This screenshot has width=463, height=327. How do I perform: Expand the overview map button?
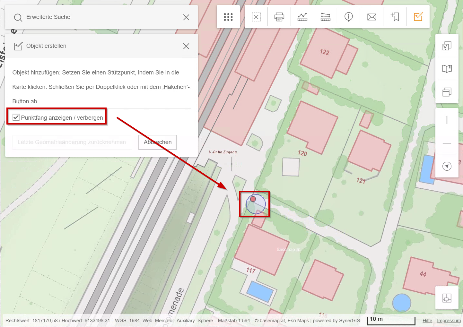coord(447,298)
